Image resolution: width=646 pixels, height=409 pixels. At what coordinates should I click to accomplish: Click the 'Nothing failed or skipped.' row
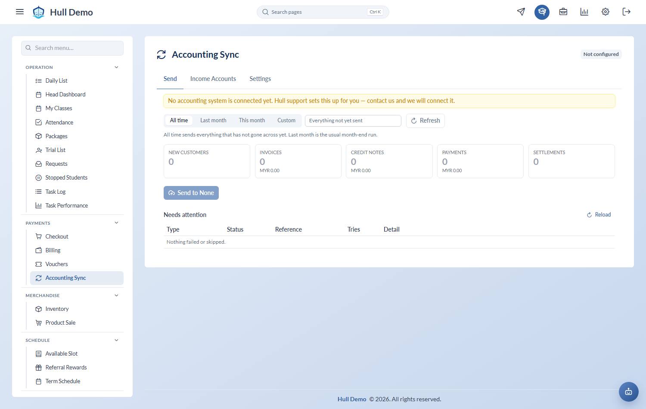[x=389, y=242]
